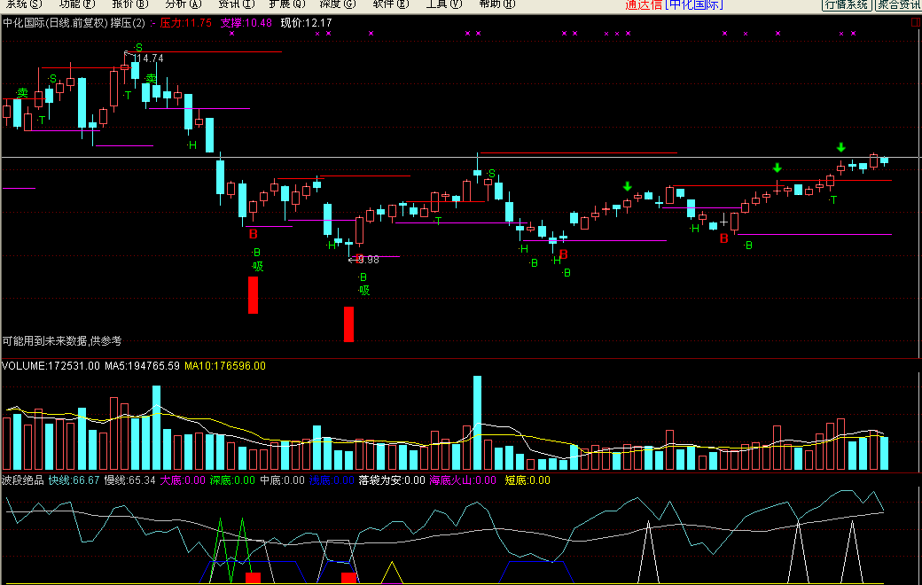Click the red B buy marker below 吸 at 9.98 low
Viewport: 922px width, 585px height.
point(359,258)
